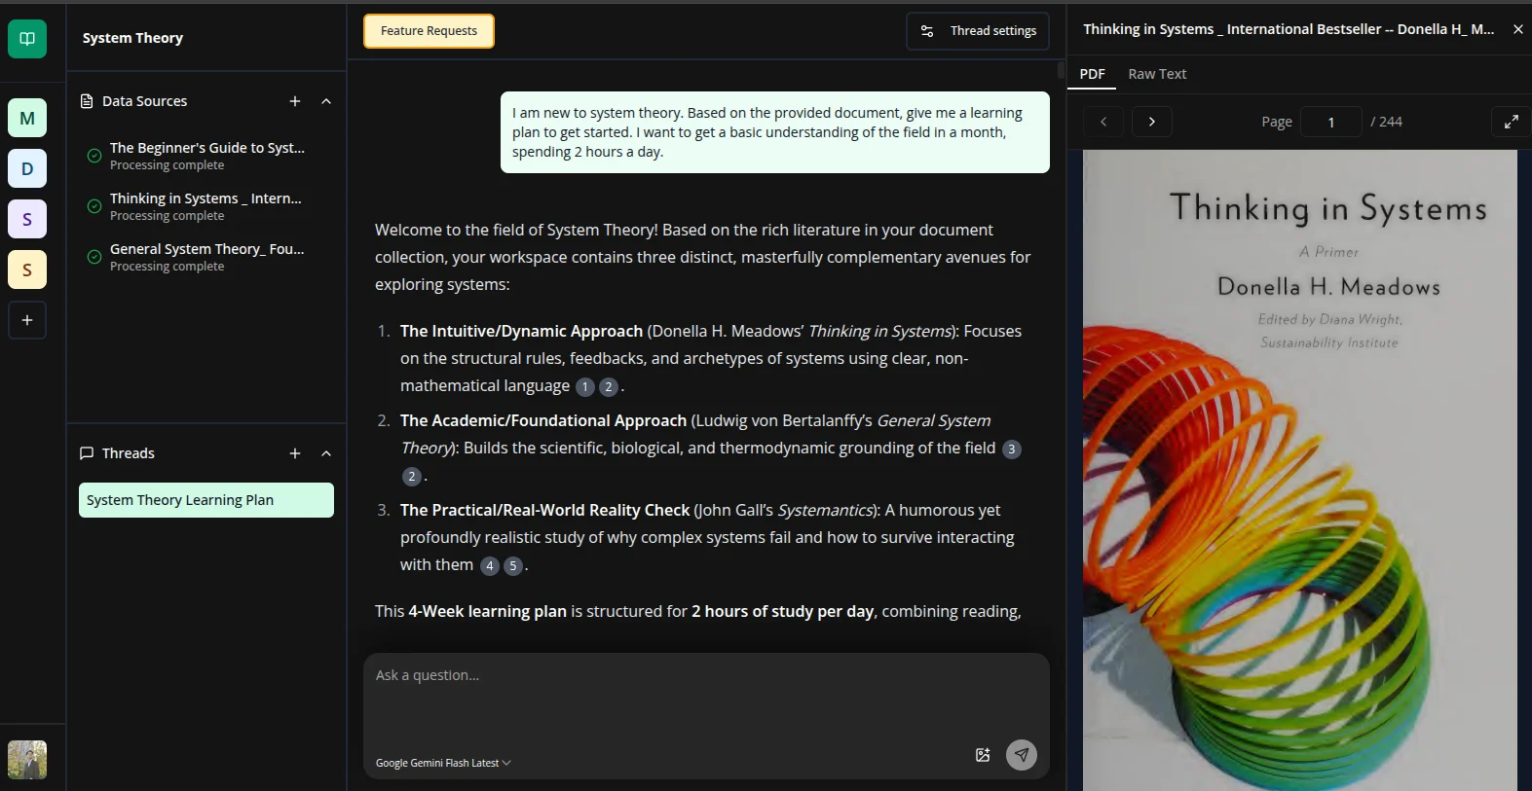Go to the previous PDF page

[1103, 122]
